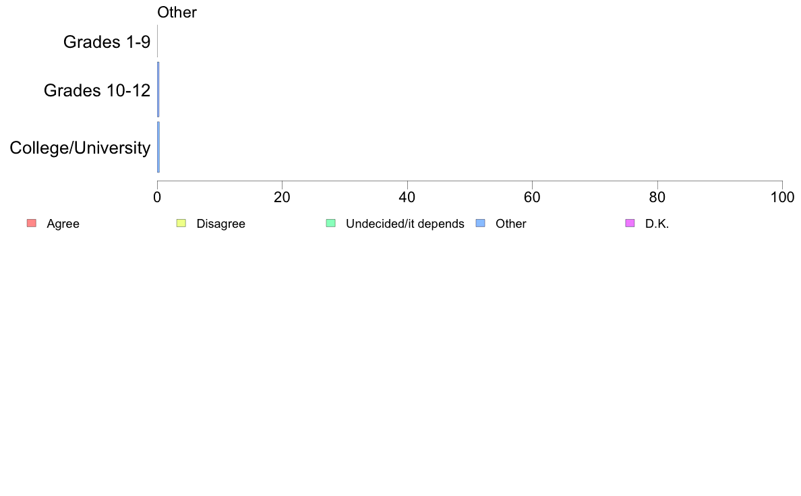Click the 20 tick on x-axis

pyautogui.click(x=282, y=197)
